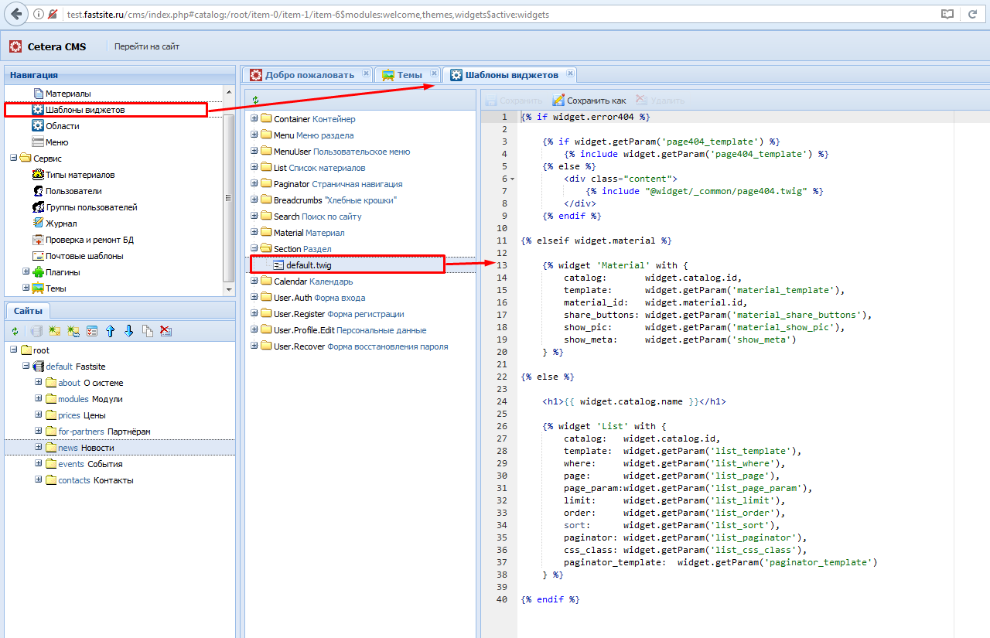
Task: Select the prices Цены section
Action: click(x=81, y=415)
